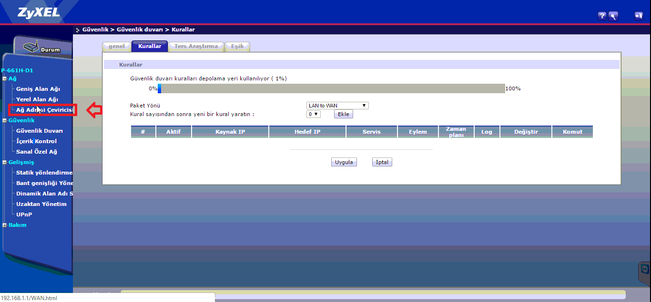Open İçerik Kontrol menu item
The image size is (651, 302).
[37, 141]
